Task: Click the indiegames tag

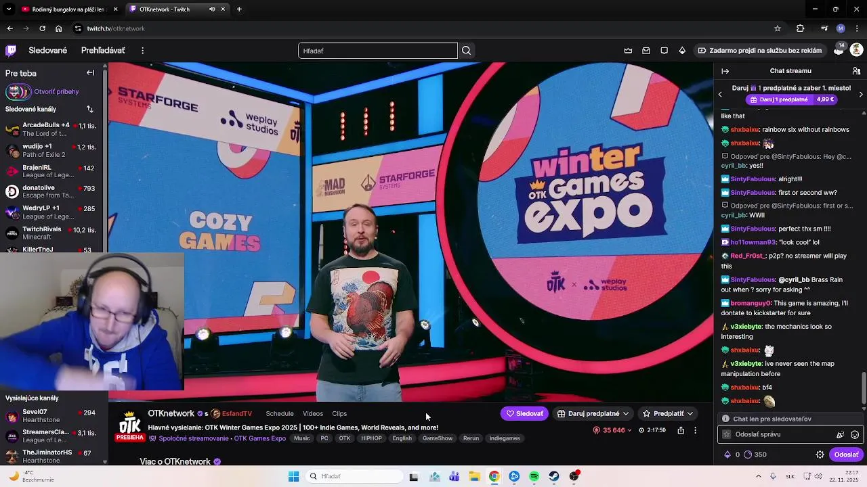Action: pyautogui.click(x=505, y=438)
